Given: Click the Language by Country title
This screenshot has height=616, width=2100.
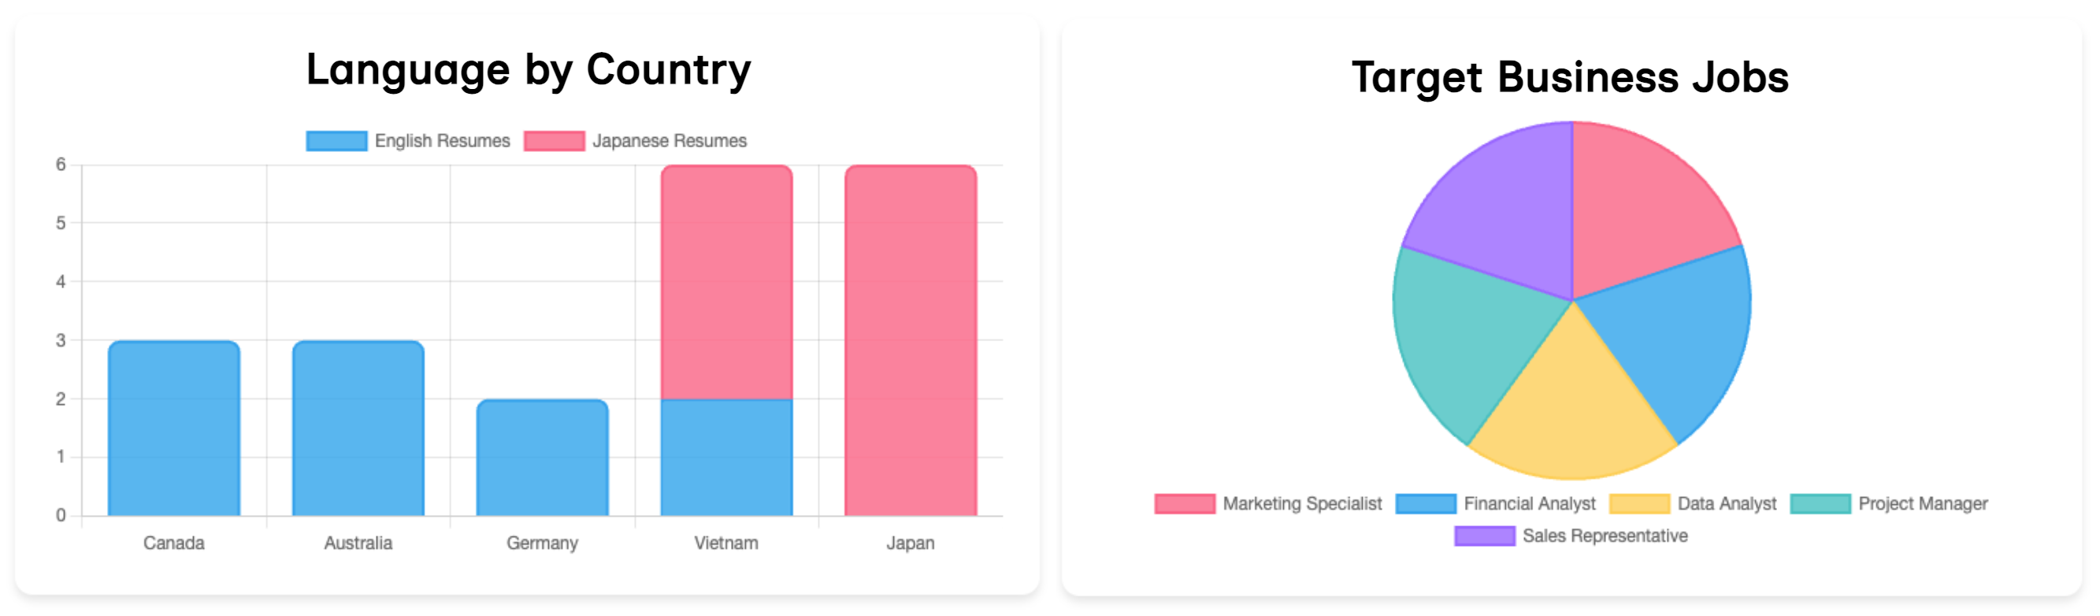Looking at the screenshot, I should pyautogui.click(x=529, y=70).
